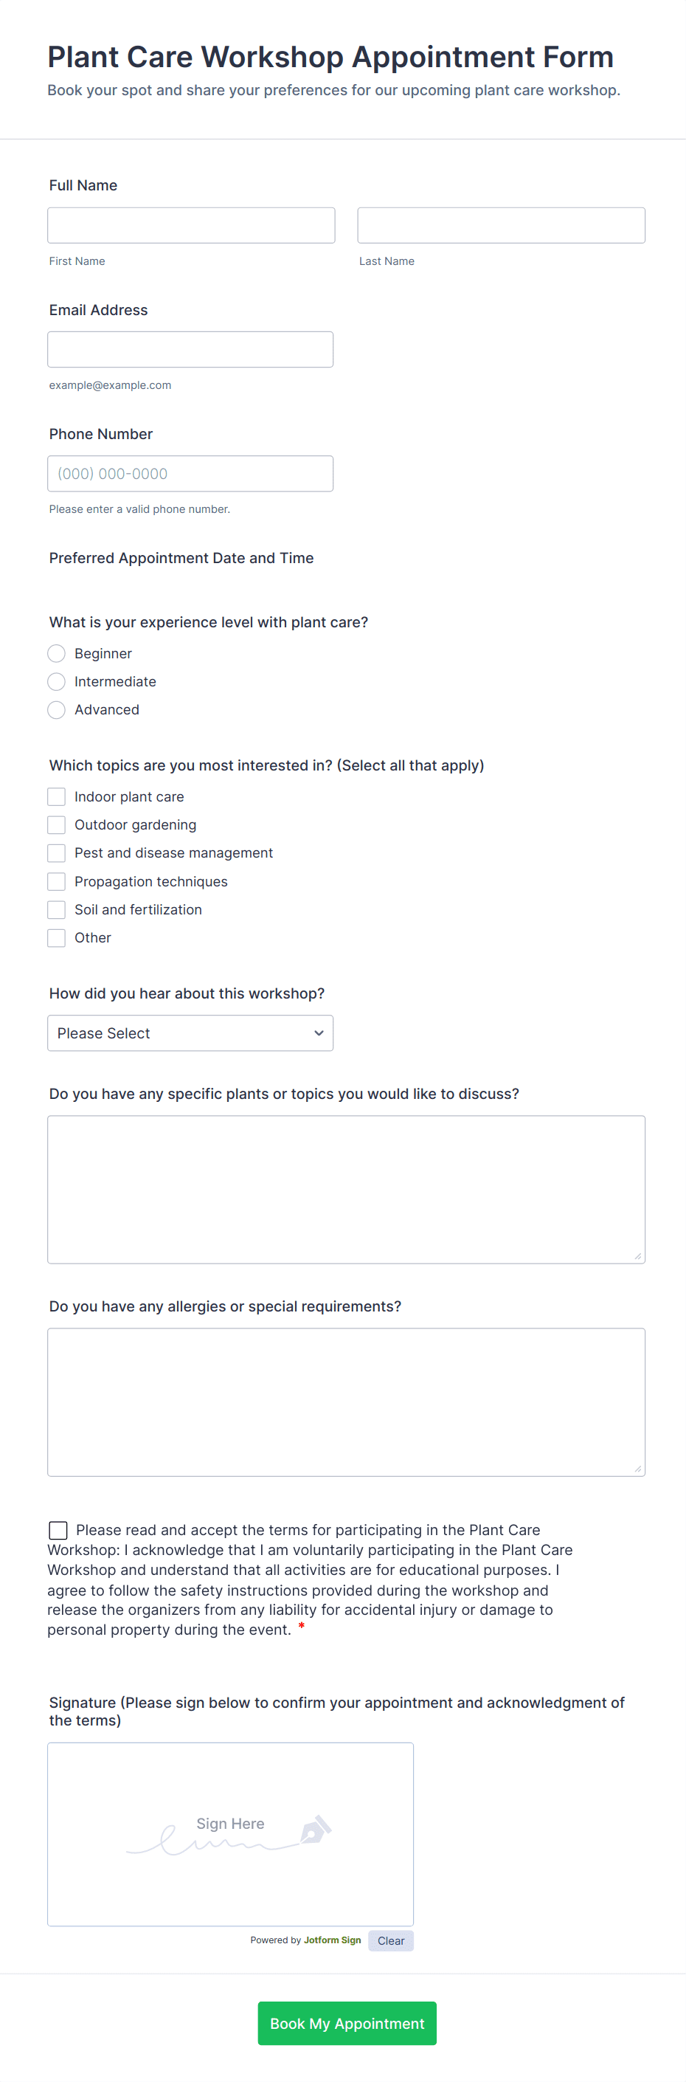The image size is (686, 2082).
Task: Click the specific plants or topics textarea
Action: point(346,1189)
